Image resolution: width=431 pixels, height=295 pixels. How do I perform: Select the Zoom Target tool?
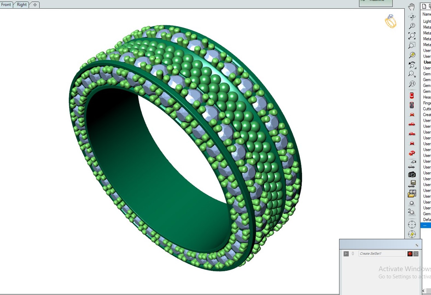click(x=412, y=74)
